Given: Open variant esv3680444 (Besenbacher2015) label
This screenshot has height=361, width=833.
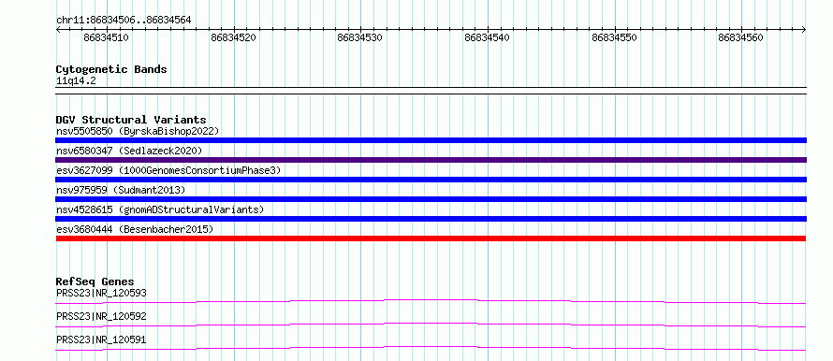Looking at the screenshot, I should (135, 229).
